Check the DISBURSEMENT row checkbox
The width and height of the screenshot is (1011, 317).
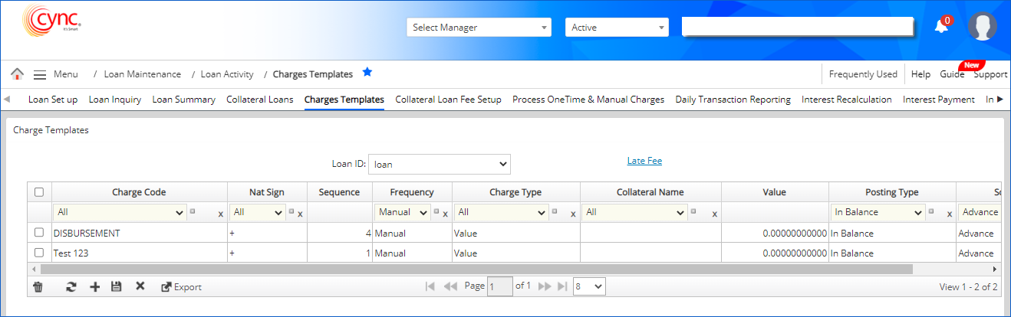[39, 233]
